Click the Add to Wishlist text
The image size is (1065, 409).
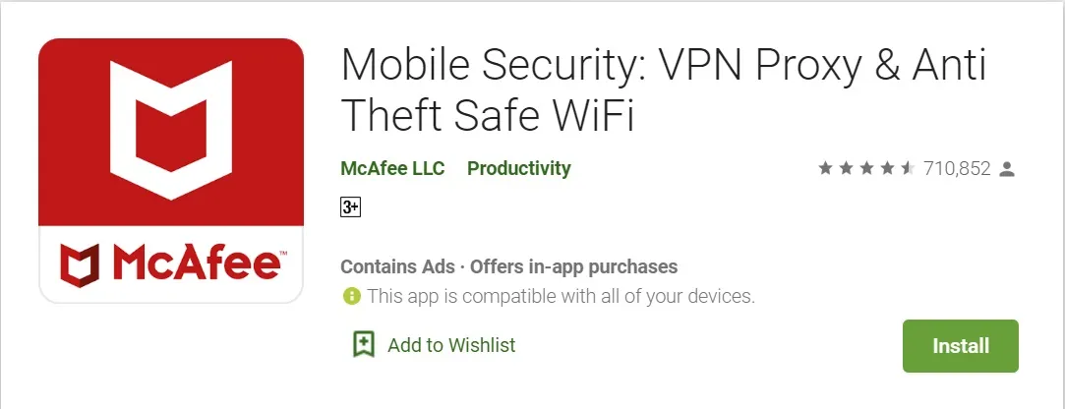click(x=451, y=345)
